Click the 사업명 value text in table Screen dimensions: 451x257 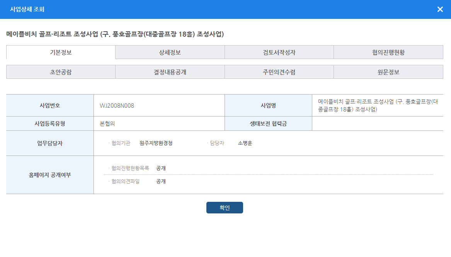377,105
